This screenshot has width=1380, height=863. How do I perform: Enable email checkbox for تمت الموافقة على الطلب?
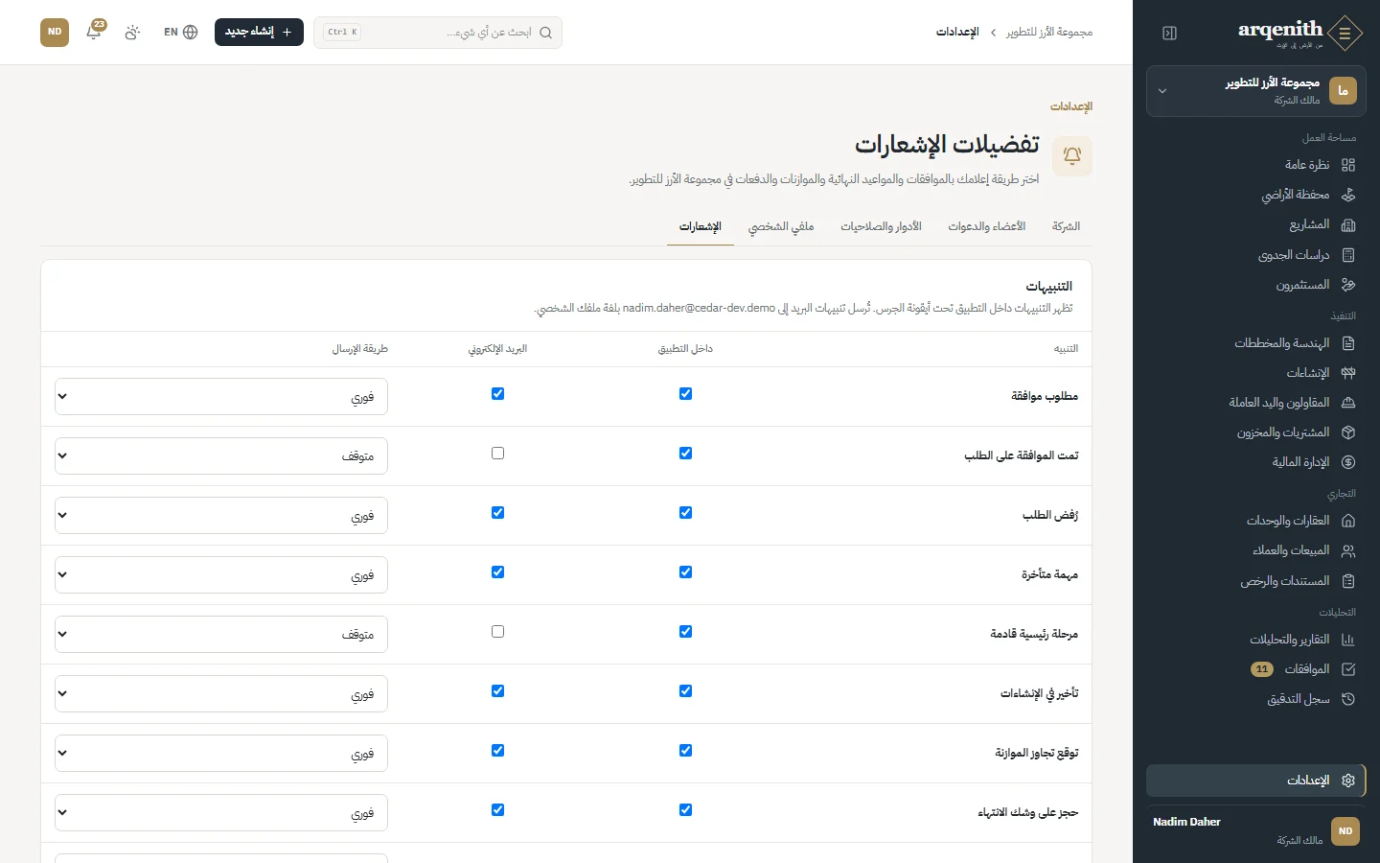pyautogui.click(x=497, y=454)
